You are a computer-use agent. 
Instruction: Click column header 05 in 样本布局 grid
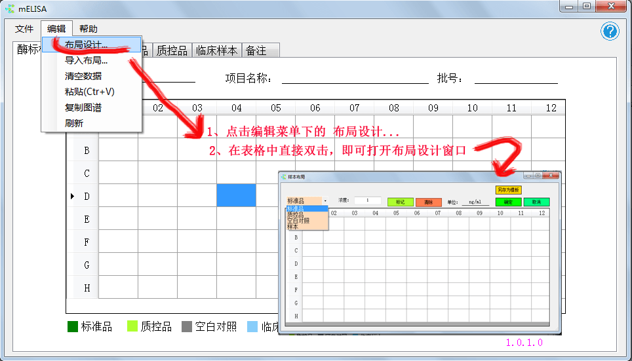click(x=396, y=213)
